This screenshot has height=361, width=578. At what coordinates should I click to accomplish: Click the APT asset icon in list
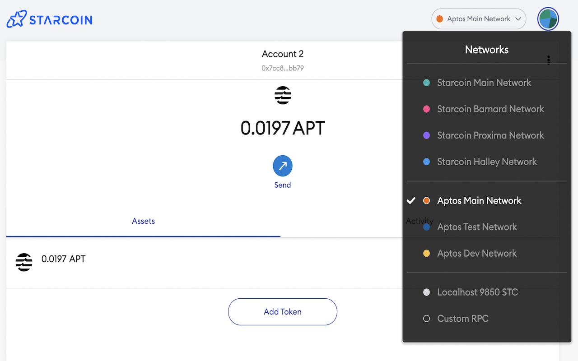(24, 262)
